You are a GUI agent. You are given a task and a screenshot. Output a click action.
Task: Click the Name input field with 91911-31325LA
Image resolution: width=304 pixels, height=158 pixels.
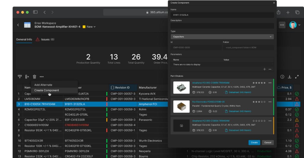click(222, 15)
